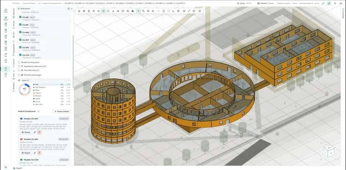Click the home view toolbar icon
Viewport: 346px width, 170px height.
click(79, 11)
